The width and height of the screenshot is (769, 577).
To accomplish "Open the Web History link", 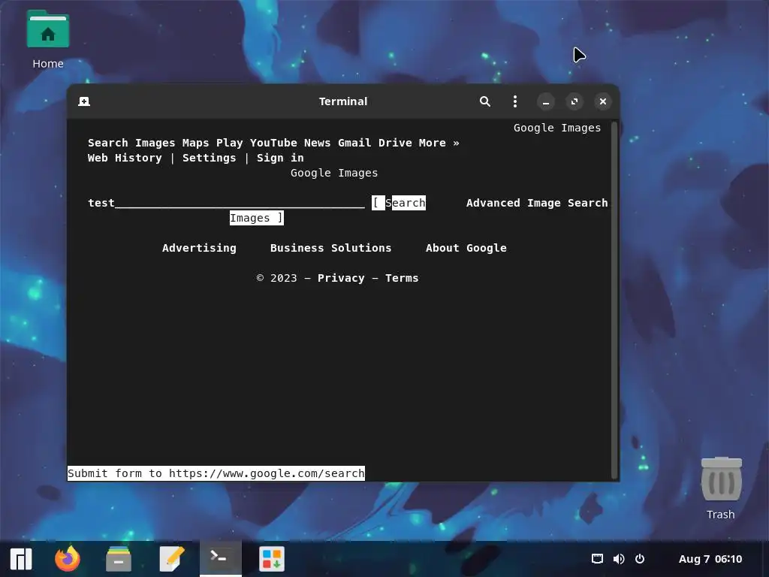I will pyautogui.click(x=125, y=158).
